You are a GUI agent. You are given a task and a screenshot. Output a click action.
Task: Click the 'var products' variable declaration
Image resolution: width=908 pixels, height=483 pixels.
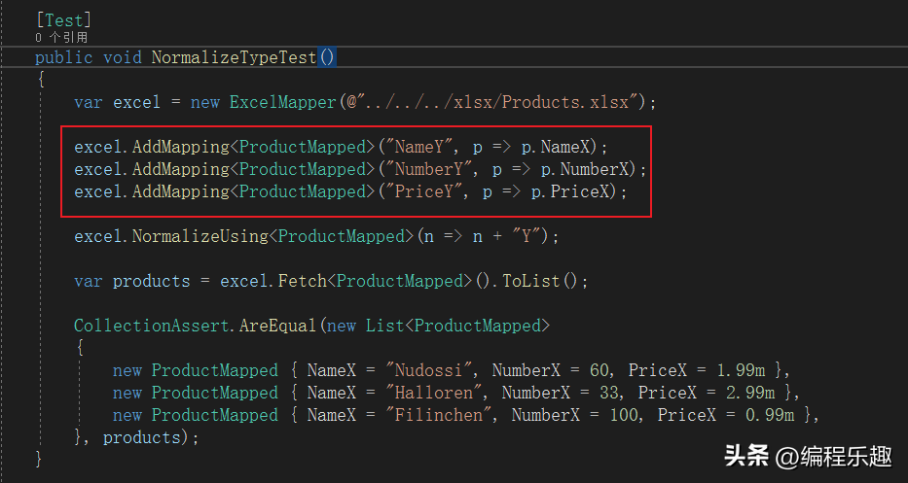point(132,281)
